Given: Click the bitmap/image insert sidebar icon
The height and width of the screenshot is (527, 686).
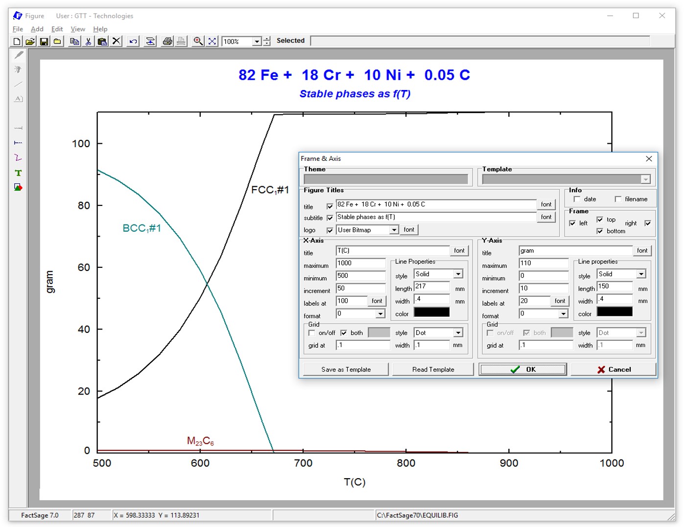Looking at the screenshot, I should pyautogui.click(x=18, y=188).
